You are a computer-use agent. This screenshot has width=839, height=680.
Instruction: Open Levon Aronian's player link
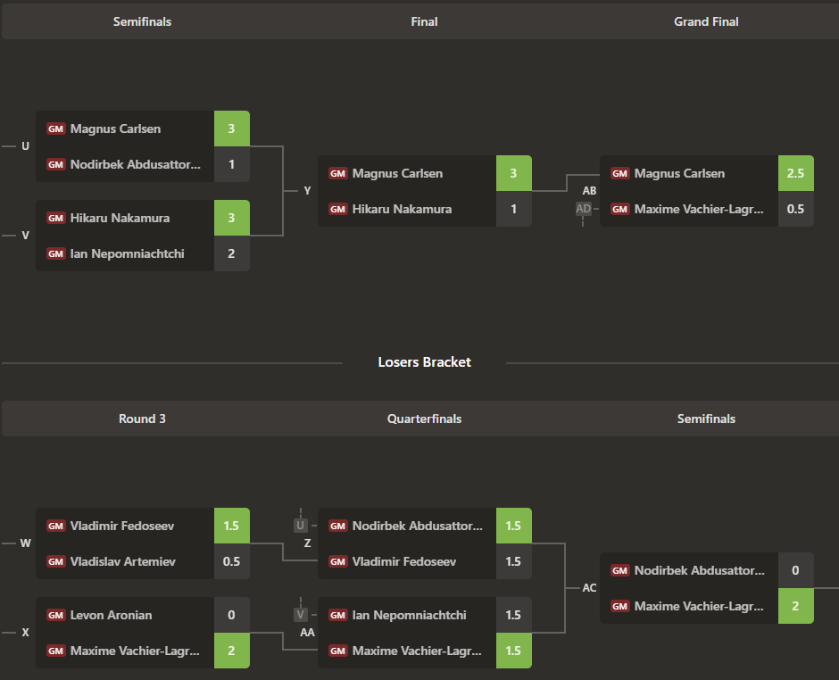pos(111,615)
